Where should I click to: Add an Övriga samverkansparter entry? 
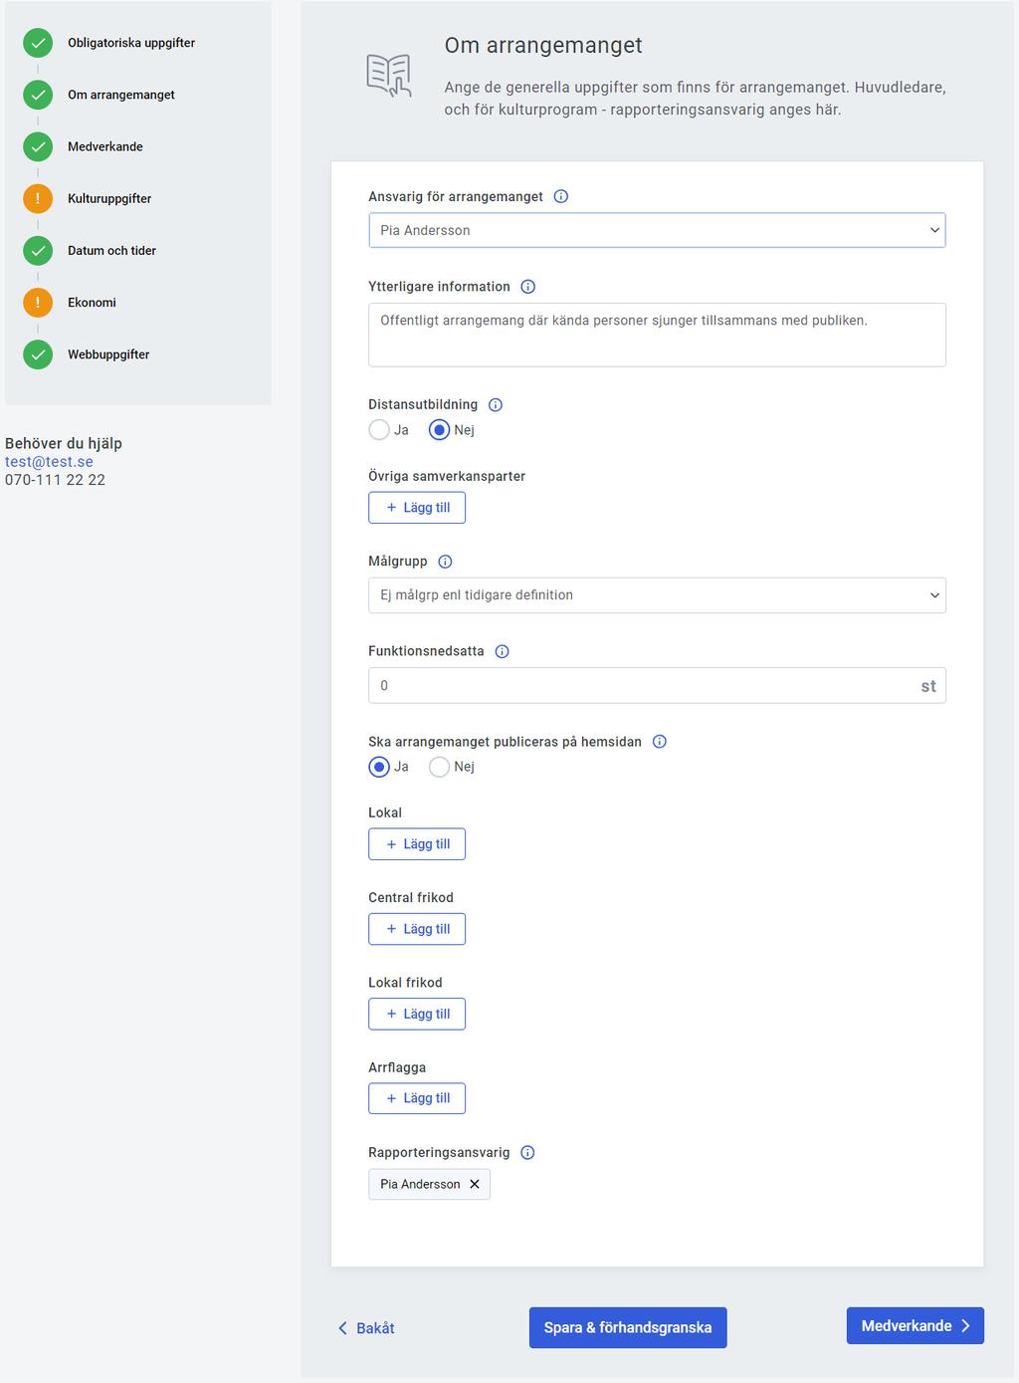point(417,508)
